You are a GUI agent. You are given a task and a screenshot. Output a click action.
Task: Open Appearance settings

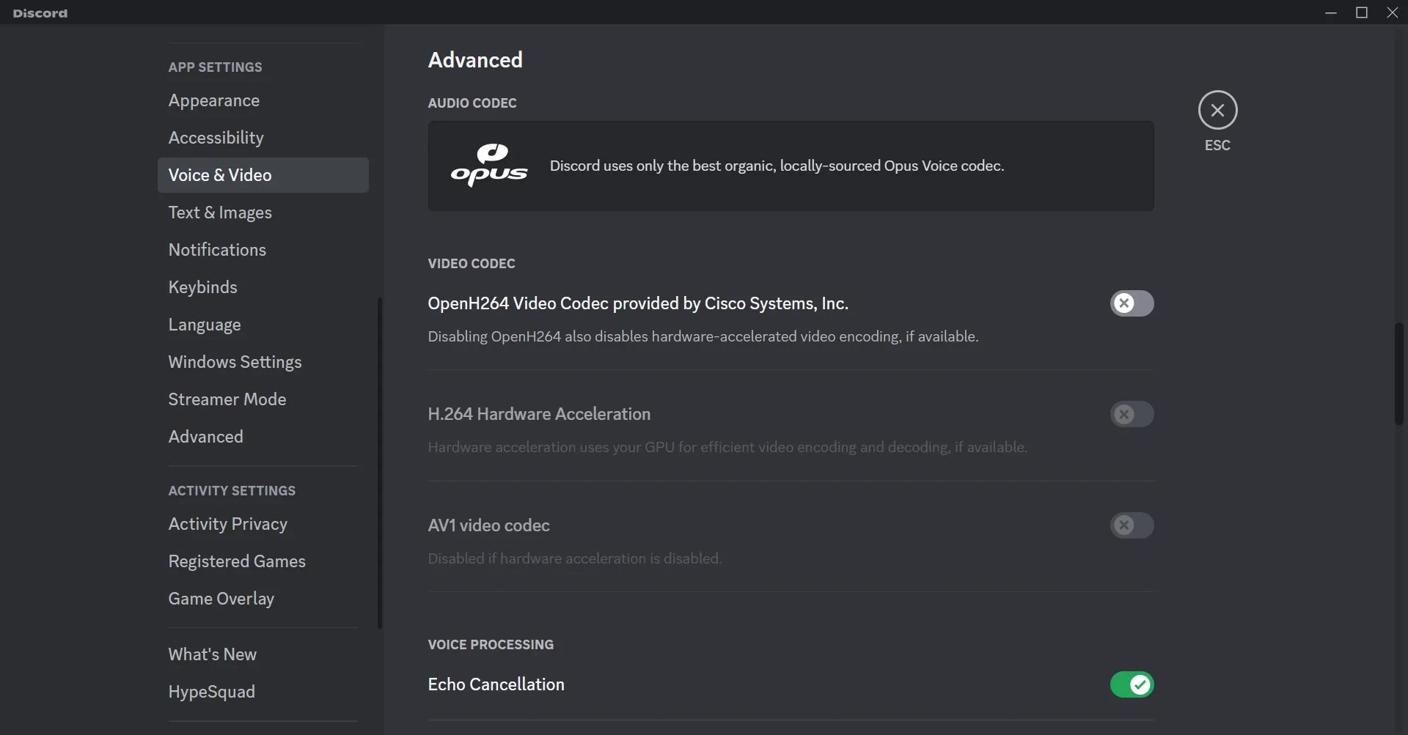pos(213,100)
